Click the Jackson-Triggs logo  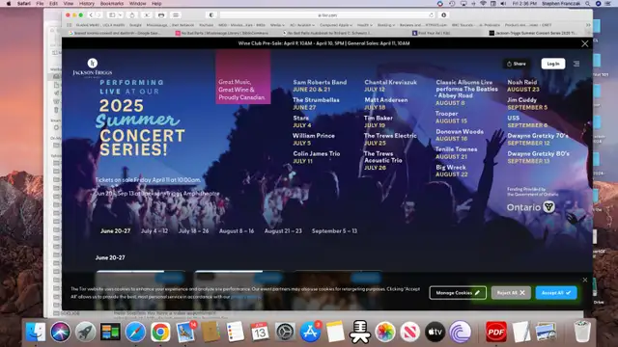pyautogui.click(x=93, y=68)
